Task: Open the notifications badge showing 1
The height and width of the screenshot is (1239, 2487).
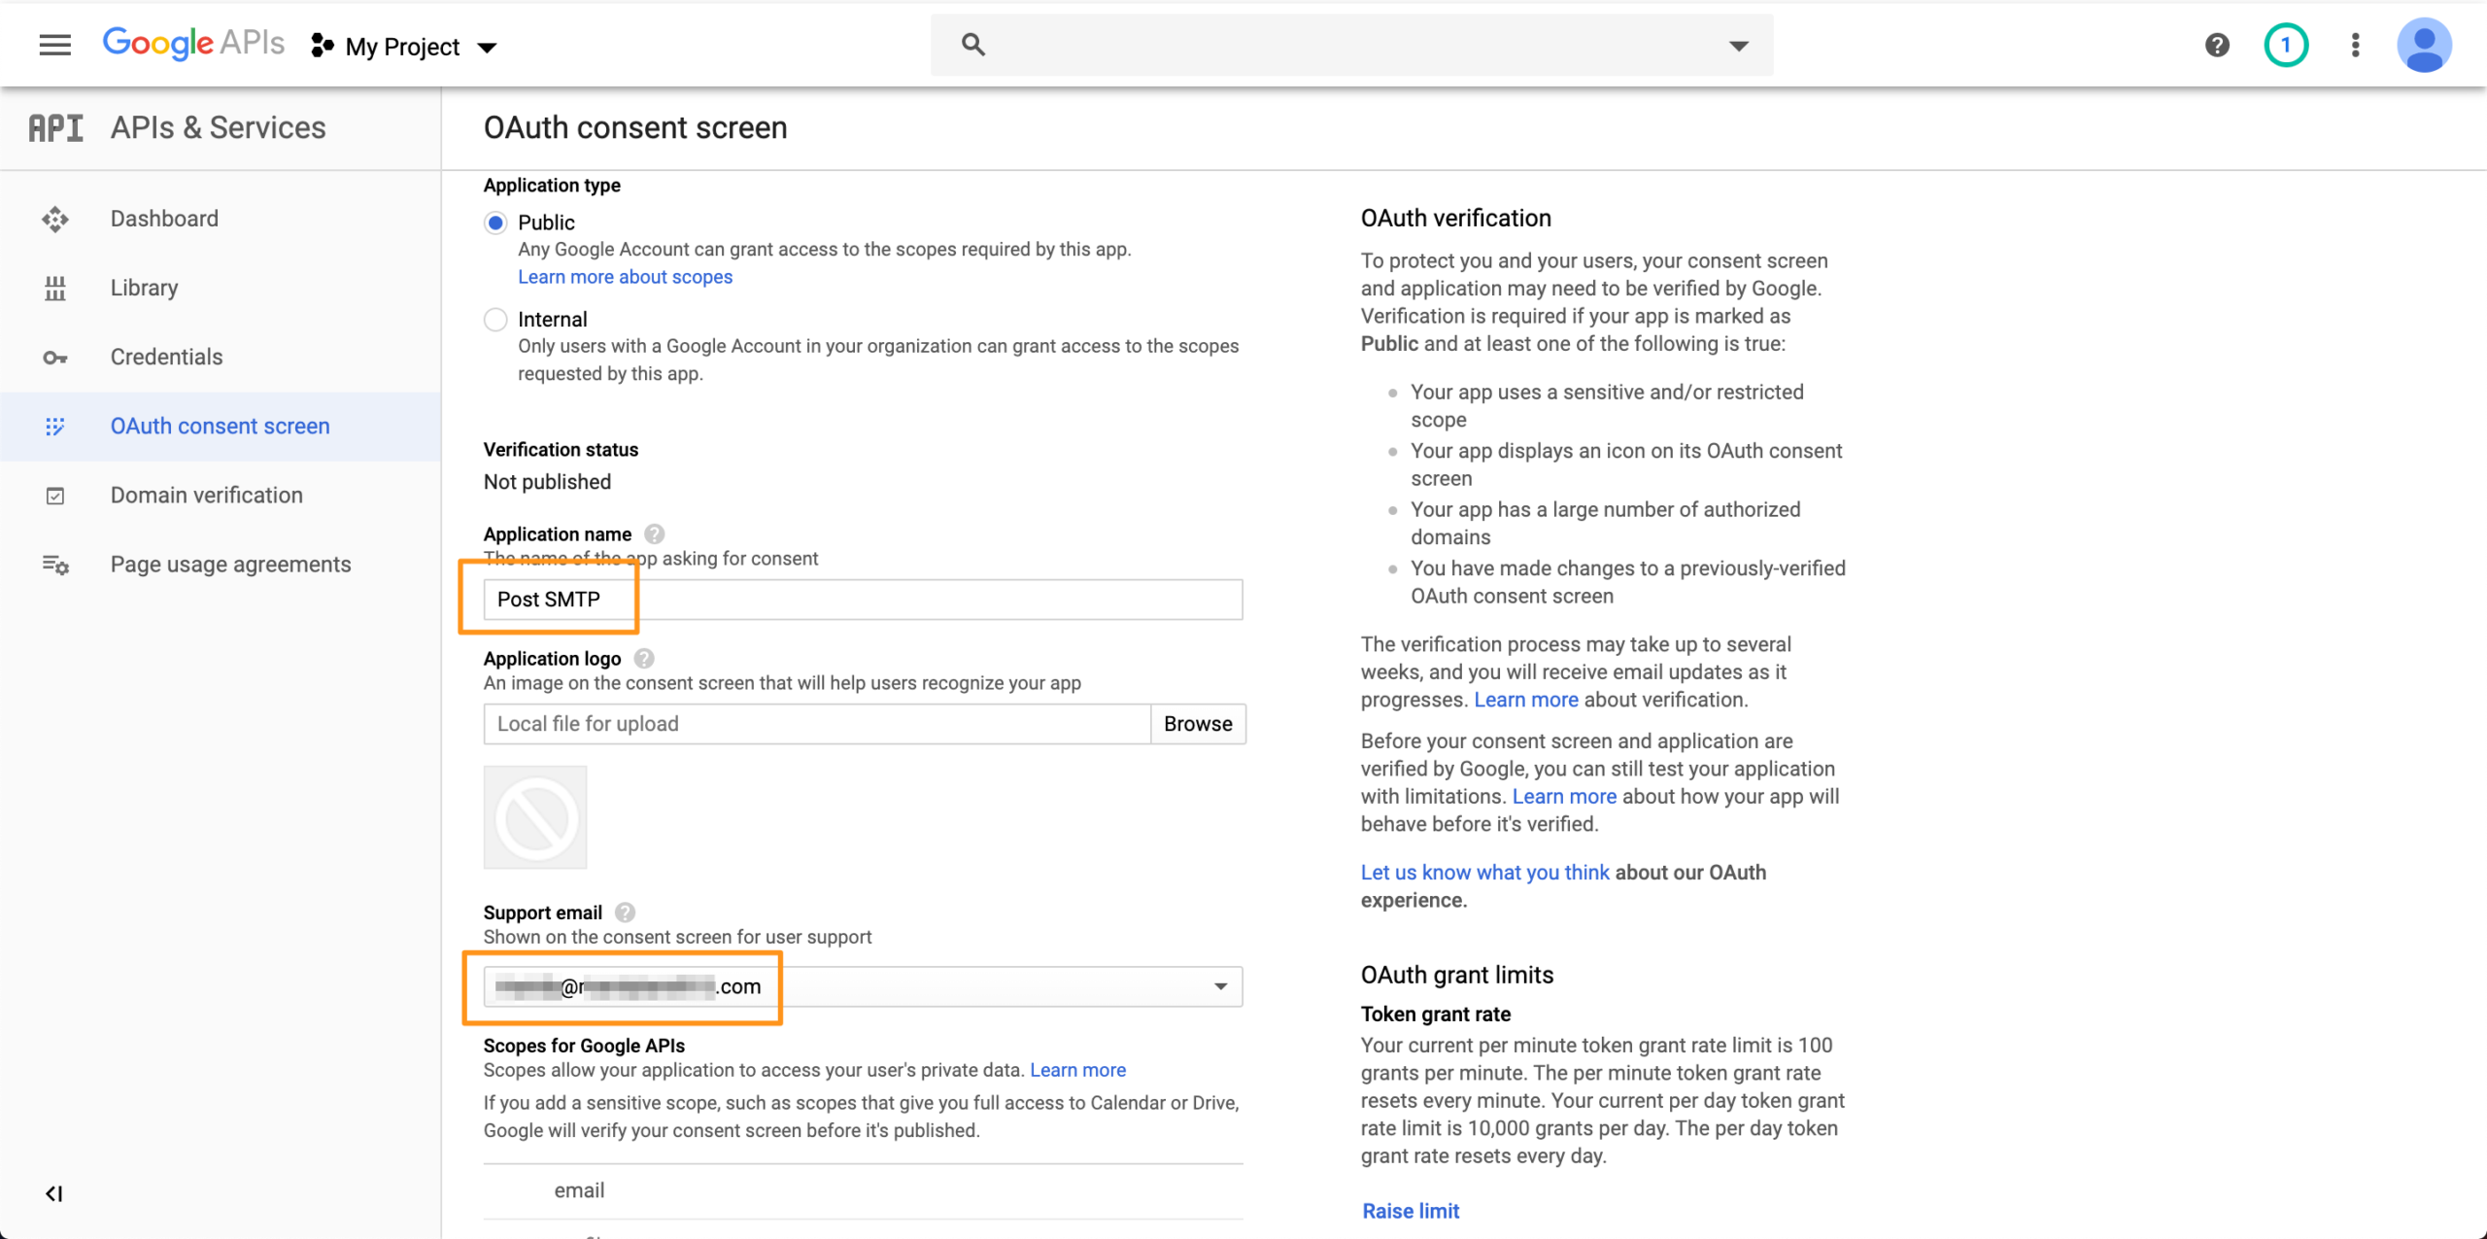Action: pyautogui.click(x=2286, y=45)
